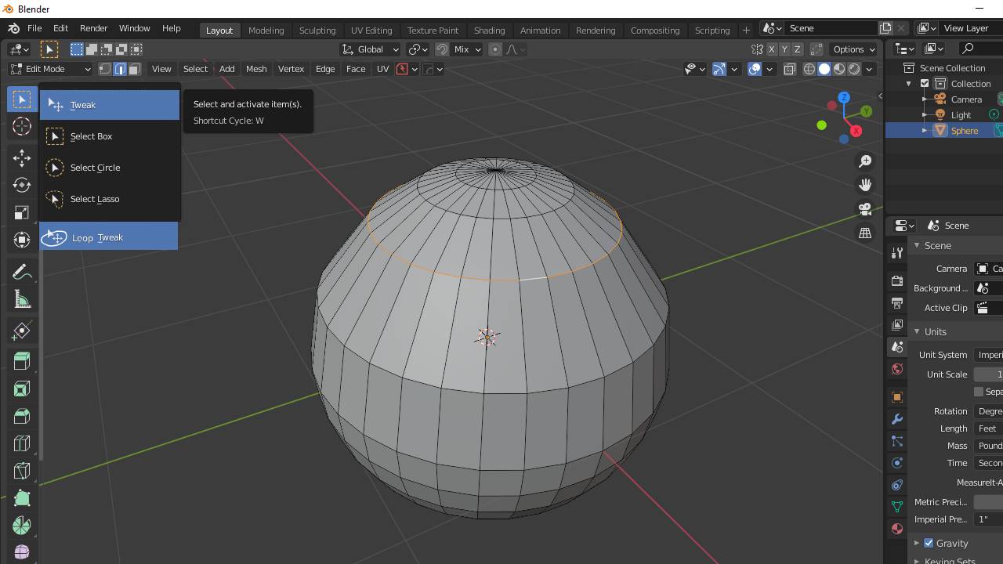Open the Edit Mode dropdown

(51, 69)
